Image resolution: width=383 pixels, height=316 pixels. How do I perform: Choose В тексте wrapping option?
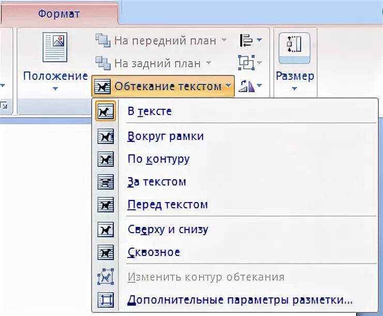click(x=234, y=111)
